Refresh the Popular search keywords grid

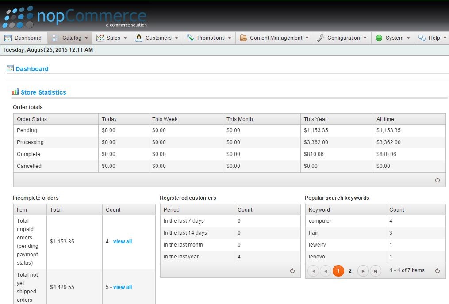click(x=437, y=271)
